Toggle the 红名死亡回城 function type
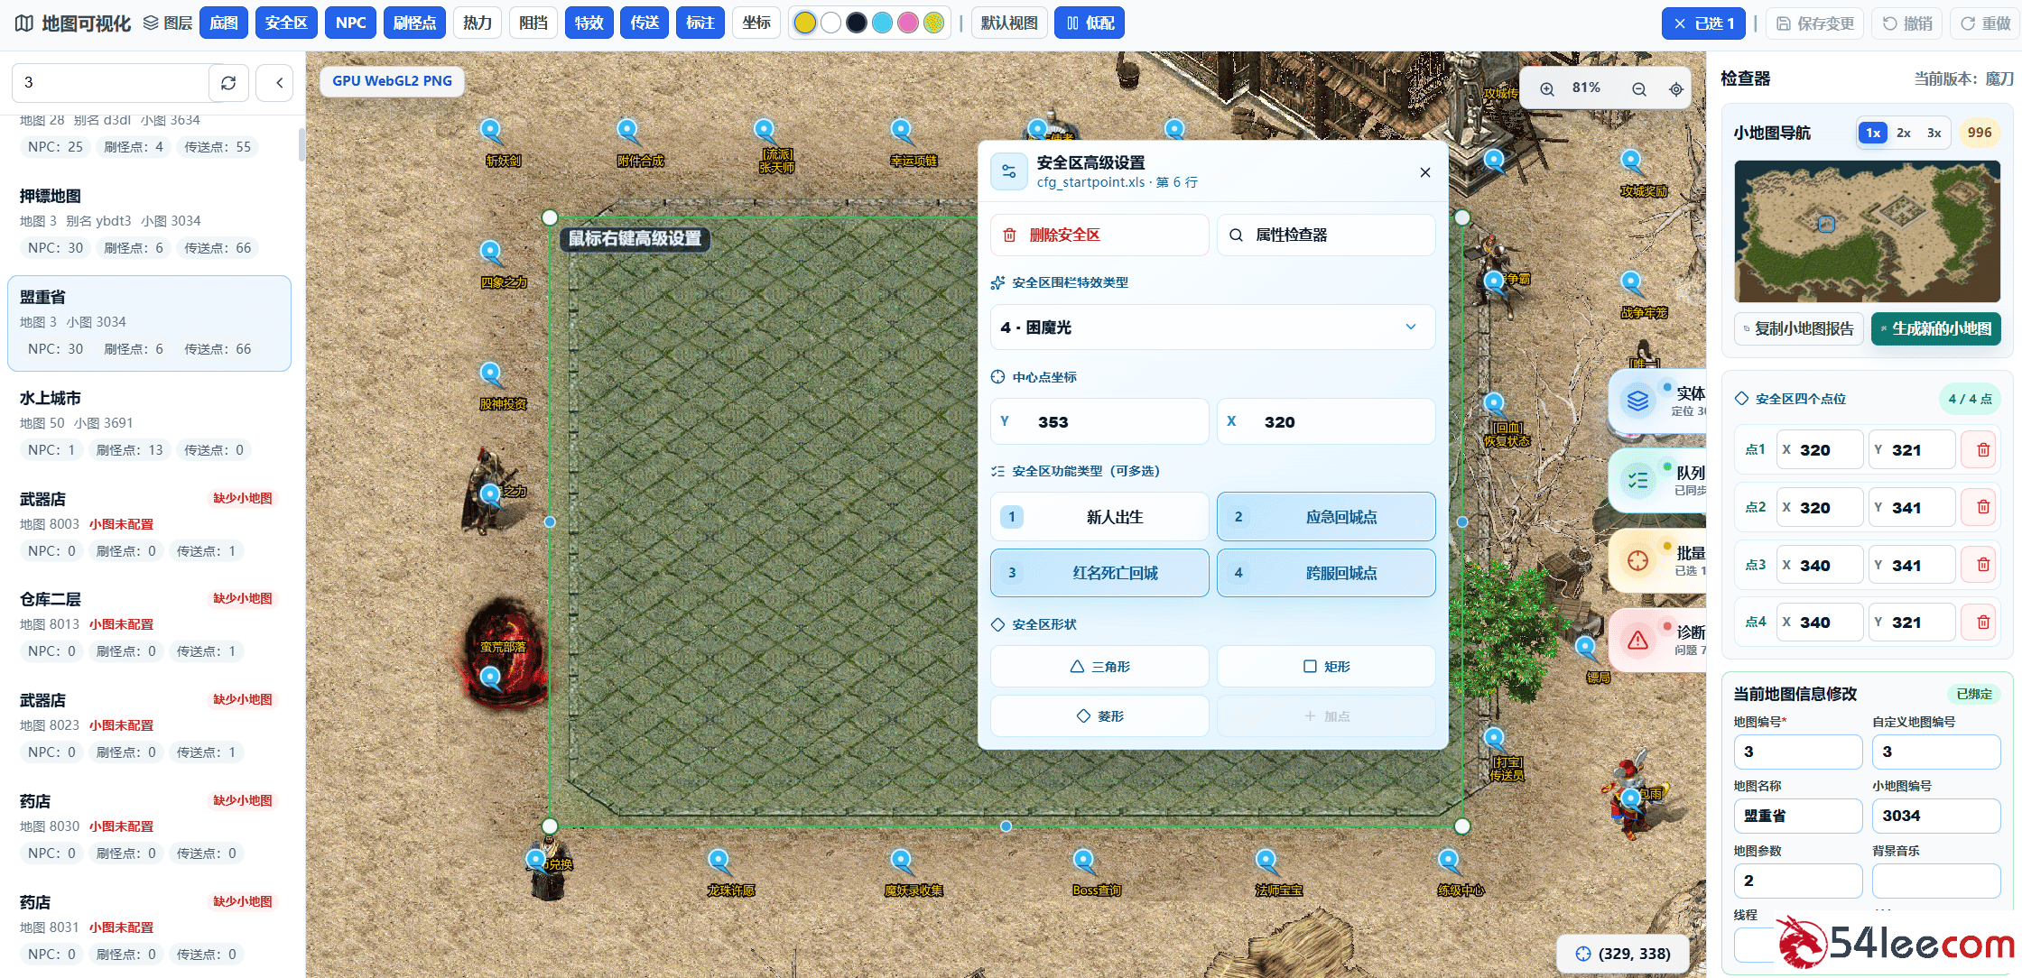The image size is (2022, 978). pos(1099,573)
